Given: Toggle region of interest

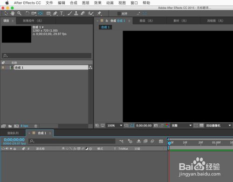Looking at the screenshot, I should 196,126.
